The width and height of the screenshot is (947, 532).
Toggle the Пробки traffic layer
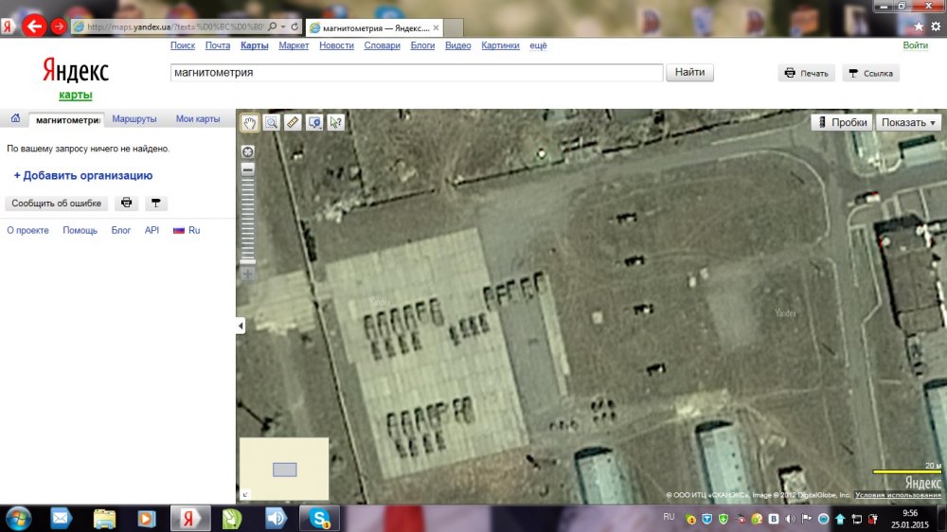[841, 122]
